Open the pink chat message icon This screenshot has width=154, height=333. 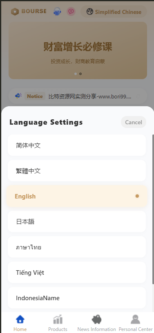pyautogui.click(x=71, y=11)
